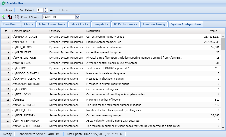Select the cfgSYSMON_QLENGTH element
This screenshot has height=137, width=226.
[26, 84]
